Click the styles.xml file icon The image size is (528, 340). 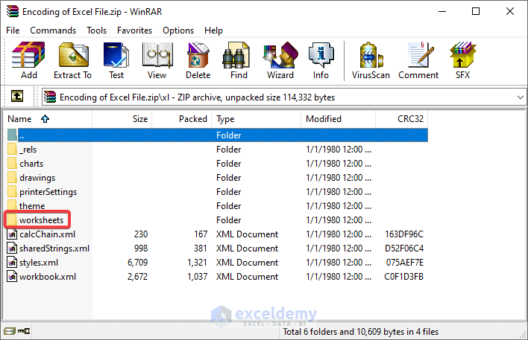12,262
